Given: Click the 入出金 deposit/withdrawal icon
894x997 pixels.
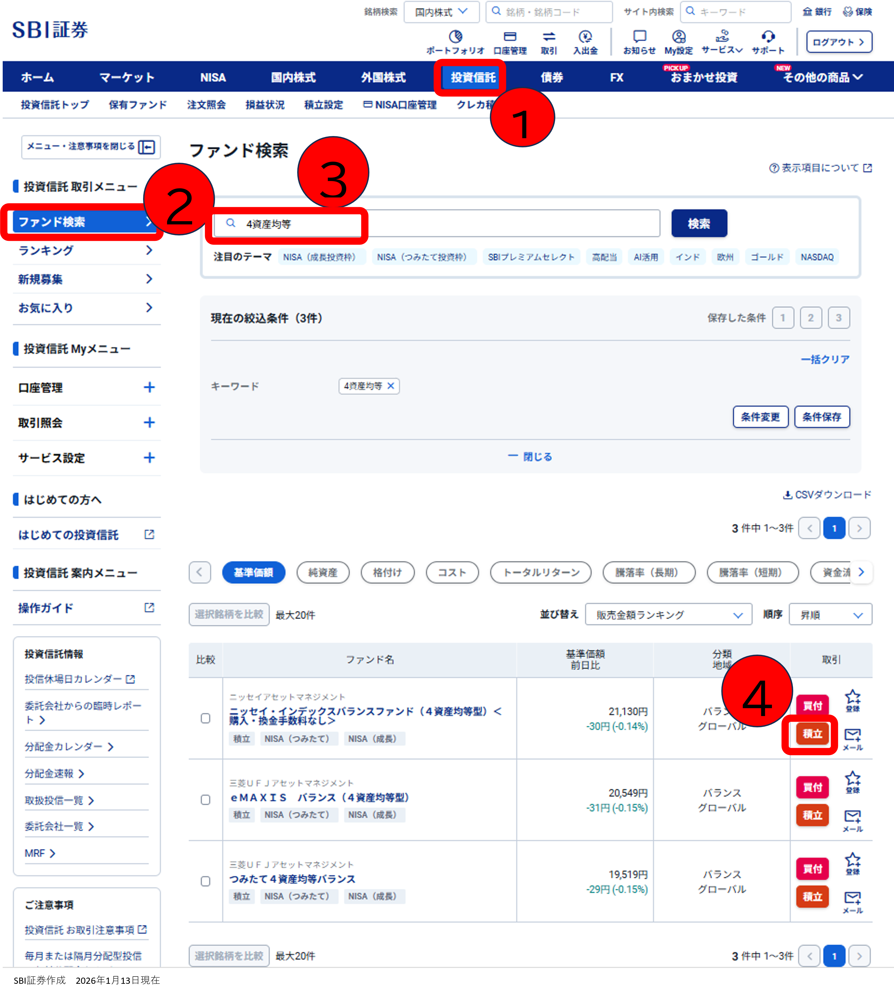Looking at the screenshot, I should [585, 37].
